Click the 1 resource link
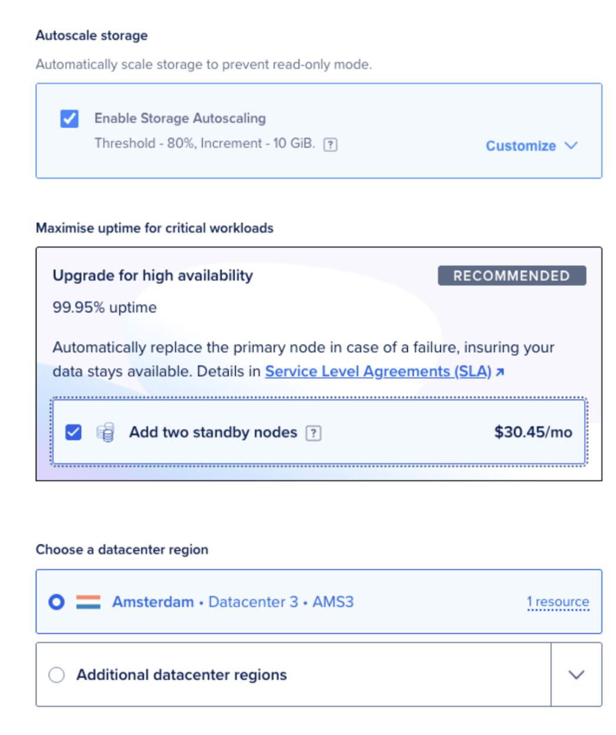Viewport: 616px width, 735px height. click(558, 602)
